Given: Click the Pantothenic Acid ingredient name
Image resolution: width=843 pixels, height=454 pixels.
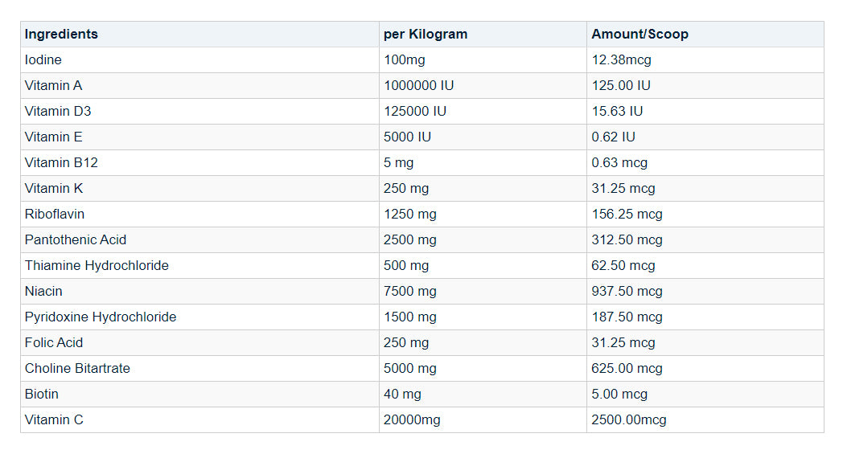Looking at the screenshot, I should tap(76, 240).
